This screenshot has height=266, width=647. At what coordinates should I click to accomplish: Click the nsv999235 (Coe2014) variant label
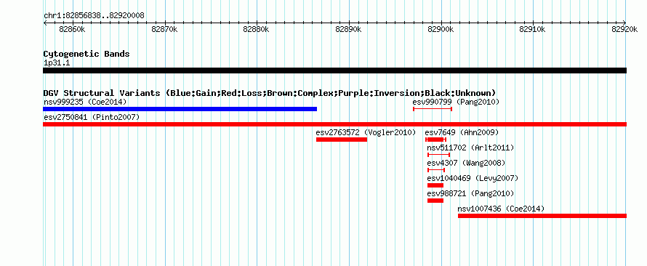point(84,102)
